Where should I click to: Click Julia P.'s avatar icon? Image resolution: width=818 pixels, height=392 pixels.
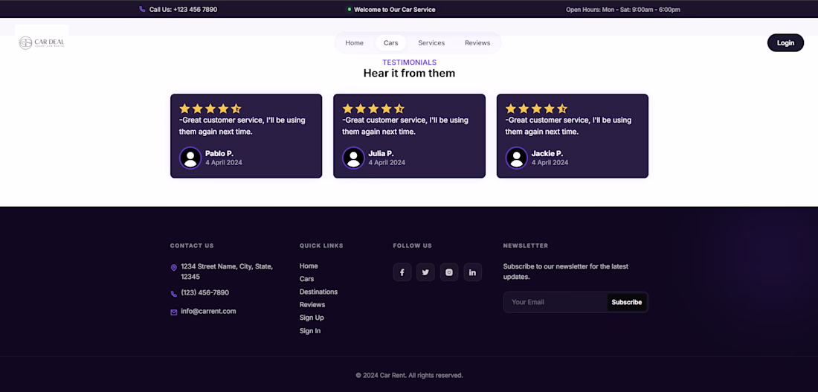354,158
